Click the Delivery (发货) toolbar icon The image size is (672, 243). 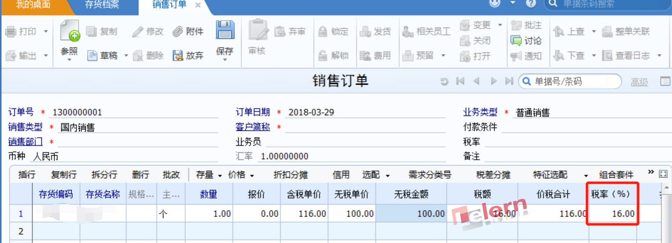pyautogui.click(x=365, y=32)
